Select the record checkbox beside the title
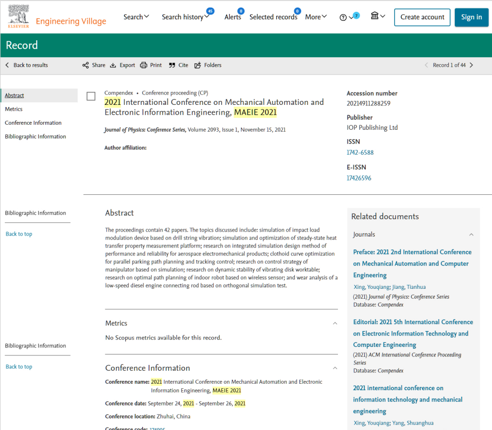 pos(91,96)
